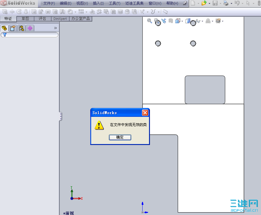Open the 迈迪工具集 menu
261x215 pixels.
pyautogui.click(x=134, y=3)
